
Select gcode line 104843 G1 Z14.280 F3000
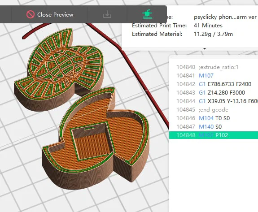point(214,92)
